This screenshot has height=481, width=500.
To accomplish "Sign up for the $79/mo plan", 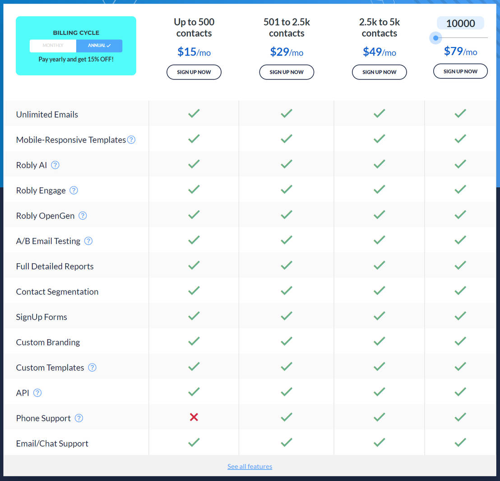I will pos(460,71).
